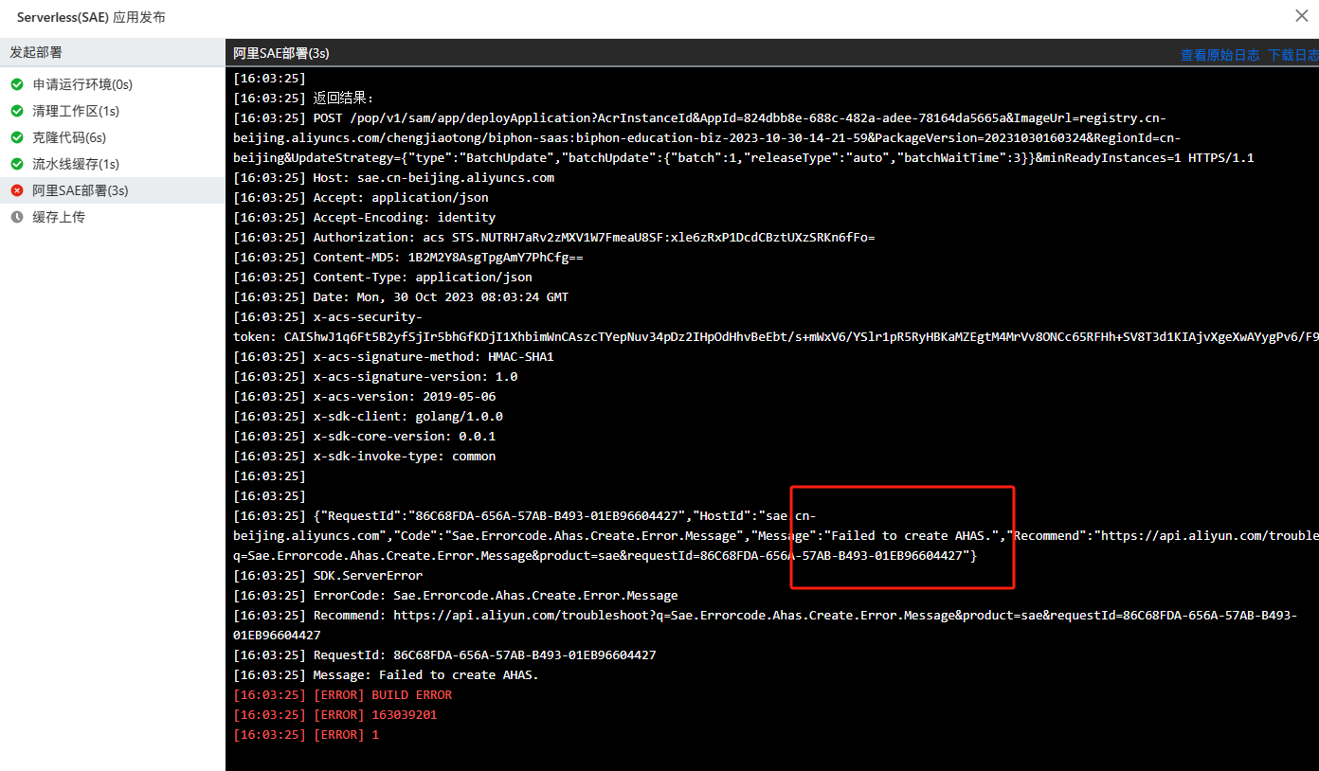Close the Serverless(SAE) 应用发布 dialog
The height and width of the screenshot is (771, 1319).
click(x=1302, y=15)
